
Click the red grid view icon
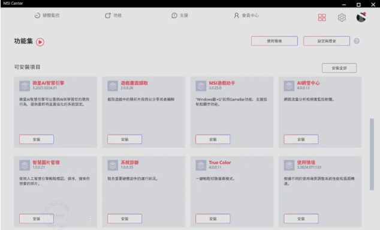pos(322,17)
